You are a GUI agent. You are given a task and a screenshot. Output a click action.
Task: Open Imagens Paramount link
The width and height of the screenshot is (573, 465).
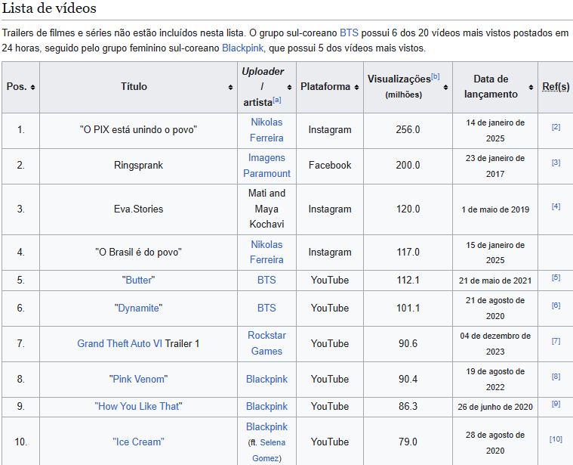[266, 166]
